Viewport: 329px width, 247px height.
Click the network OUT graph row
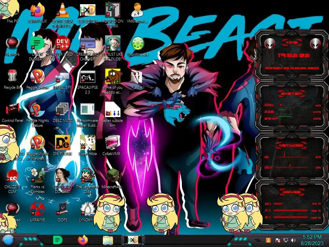[293, 166]
